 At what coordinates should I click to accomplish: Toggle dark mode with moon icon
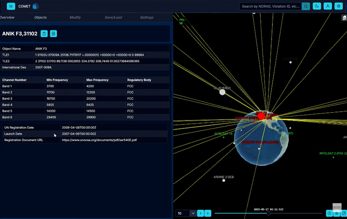tap(317, 6)
